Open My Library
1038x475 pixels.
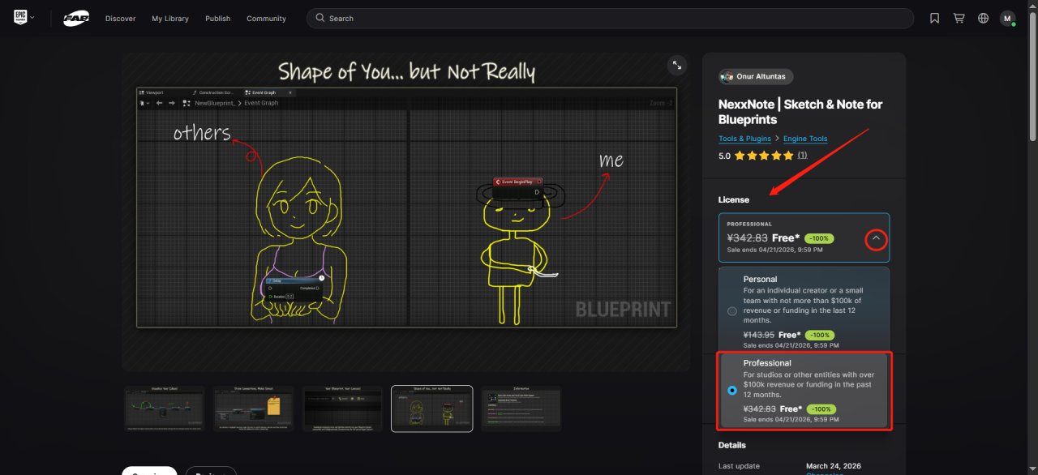point(170,19)
